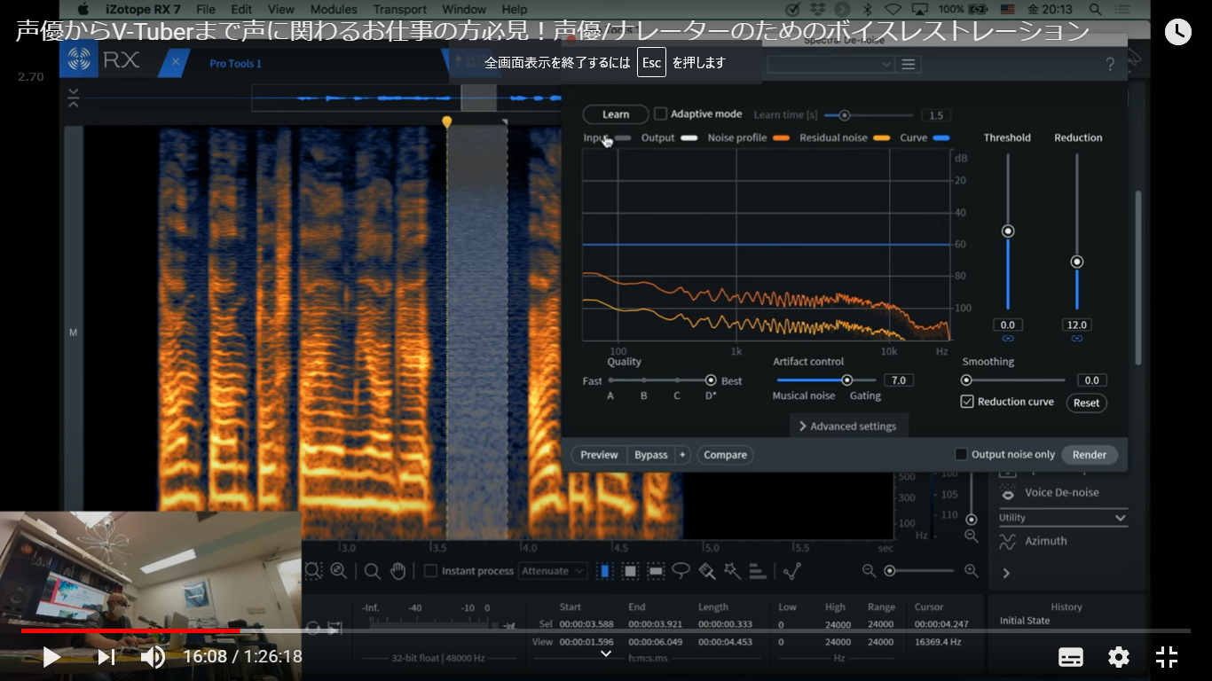Select the harmonics selection tool
This screenshot has height=681, width=1212.
758,571
